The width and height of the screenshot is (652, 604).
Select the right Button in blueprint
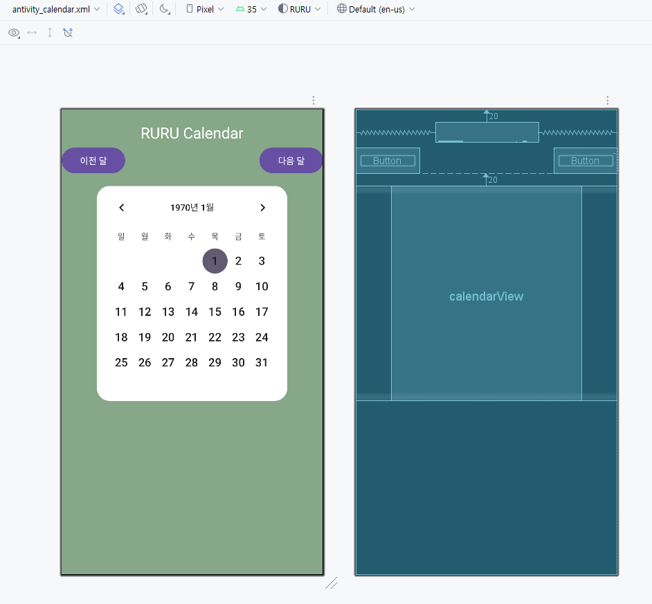point(586,161)
